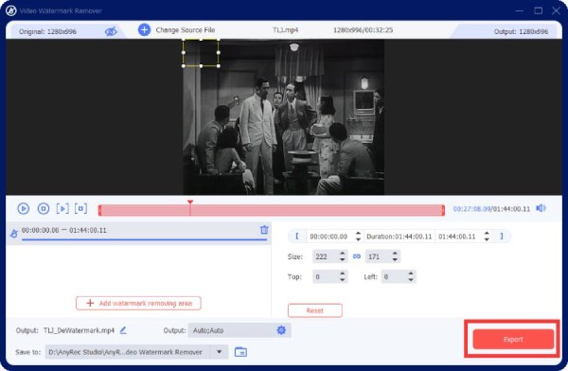Increase the Left value stepper

(411, 274)
